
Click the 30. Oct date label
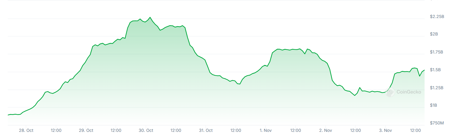click(146, 131)
